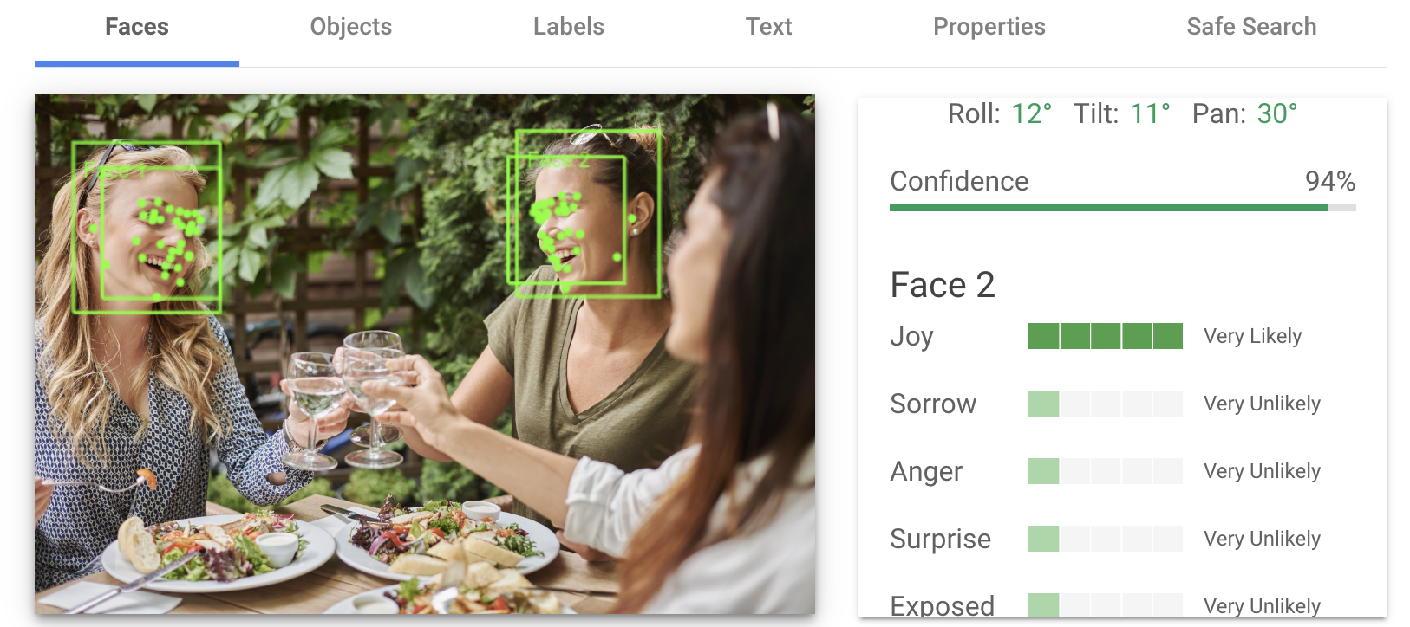Select the Labels tab

(568, 28)
